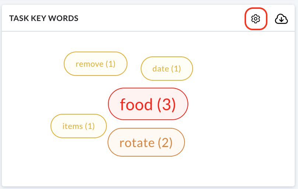The height and width of the screenshot is (189, 298).
Task: Click the "remove (1)" keyword tag
Action: click(x=95, y=64)
